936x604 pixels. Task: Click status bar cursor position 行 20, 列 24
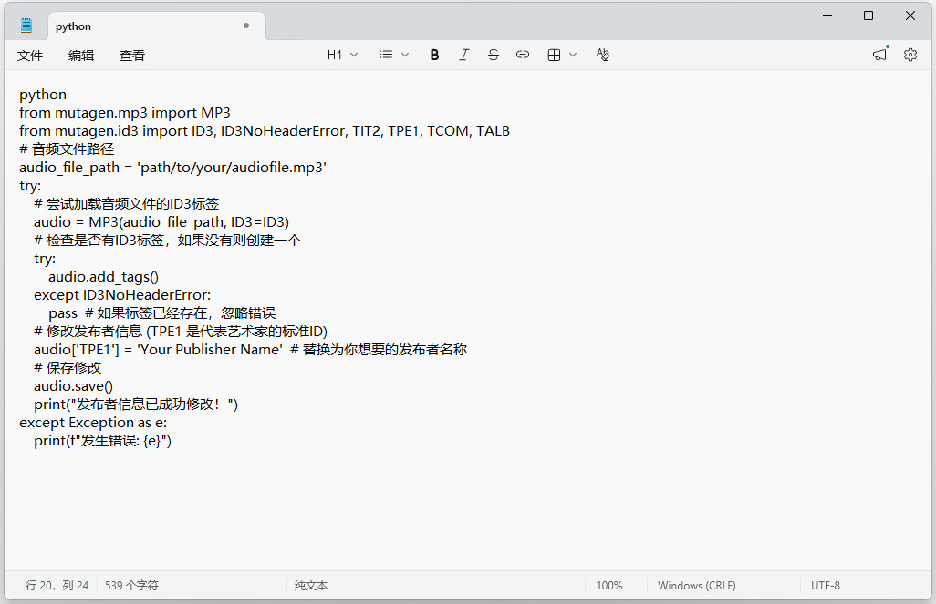tap(57, 586)
